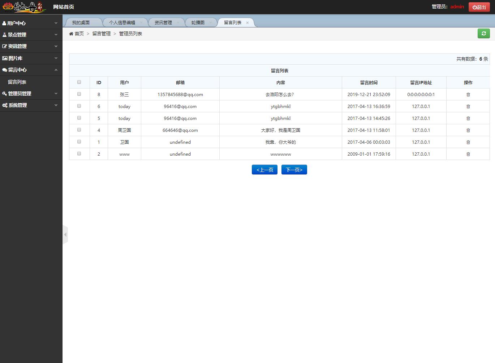This screenshot has width=495, height=363.
Task: Click the green refresh icon button
Action: (x=483, y=34)
